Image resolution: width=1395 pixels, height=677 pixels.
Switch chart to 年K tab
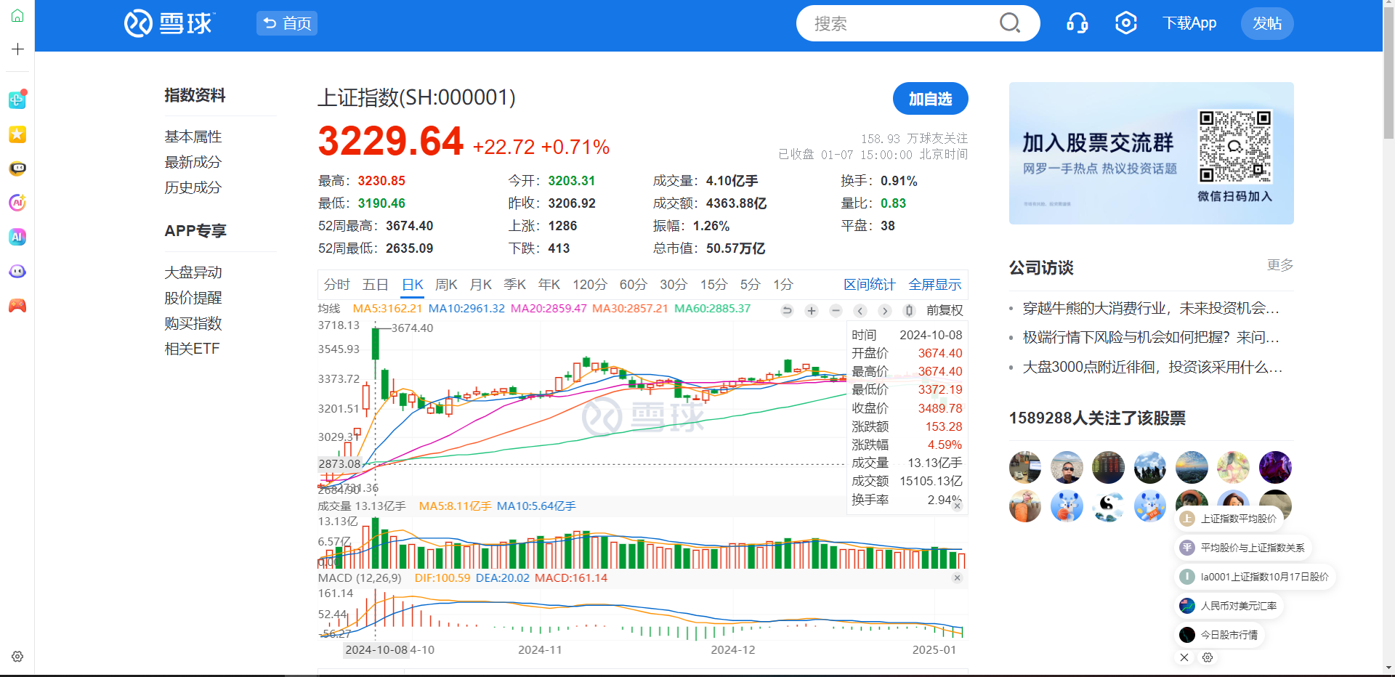point(549,285)
